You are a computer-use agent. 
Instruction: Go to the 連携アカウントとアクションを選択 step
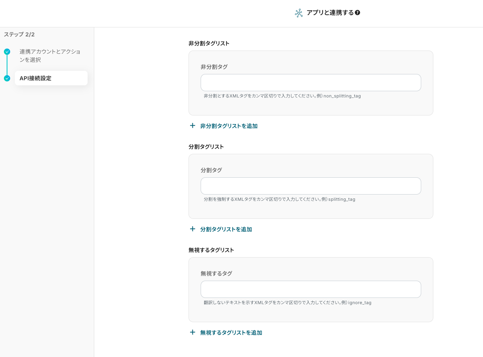[x=50, y=56]
